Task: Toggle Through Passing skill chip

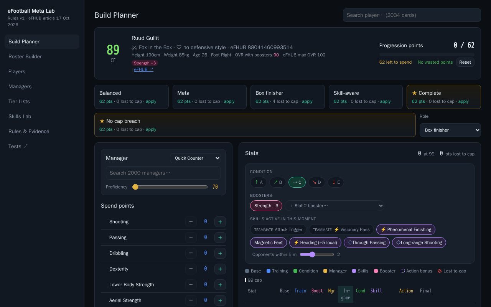Action: pyautogui.click(x=367, y=243)
